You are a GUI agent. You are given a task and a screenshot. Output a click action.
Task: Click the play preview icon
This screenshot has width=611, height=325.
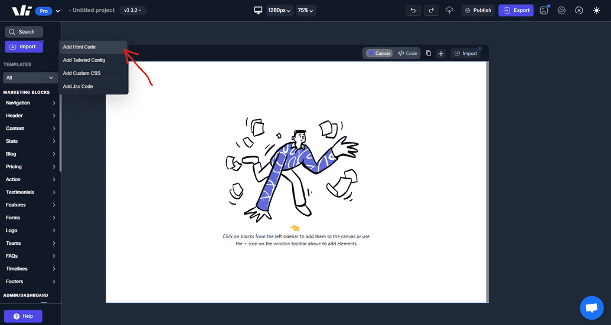[561, 11]
